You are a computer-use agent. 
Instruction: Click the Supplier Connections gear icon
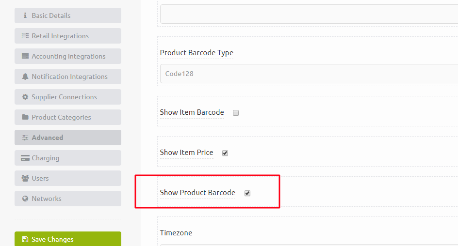[x=25, y=97]
